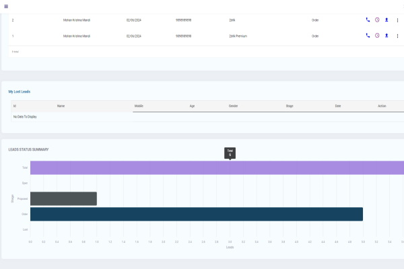
Task: Expand more-actions menu for lead 1
Action: pyautogui.click(x=397, y=36)
